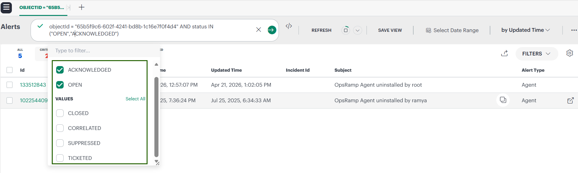Check the CLOSED status option
Screen dimensions: 578x173
[x=60, y=113]
